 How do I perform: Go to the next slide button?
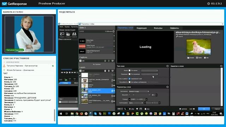(192, 109)
